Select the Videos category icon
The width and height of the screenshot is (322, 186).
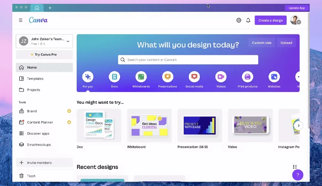(x=221, y=77)
